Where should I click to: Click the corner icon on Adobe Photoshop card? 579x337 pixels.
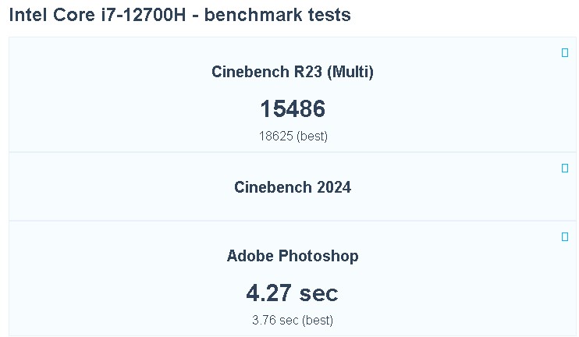[x=565, y=236]
